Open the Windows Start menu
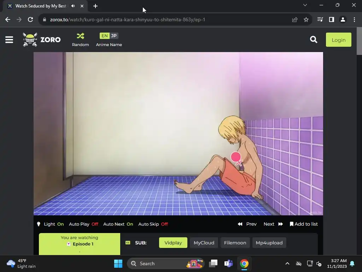This screenshot has width=362, height=272. pyautogui.click(x=118, y=263)
